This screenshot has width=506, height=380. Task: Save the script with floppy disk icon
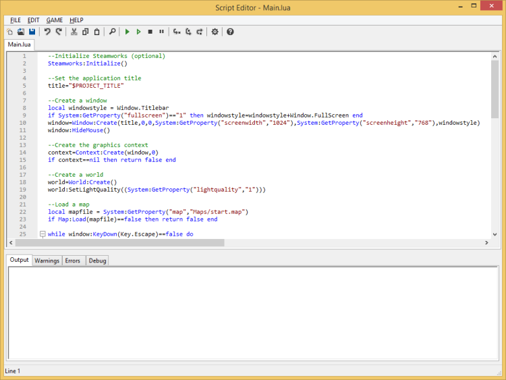point(32,32)
